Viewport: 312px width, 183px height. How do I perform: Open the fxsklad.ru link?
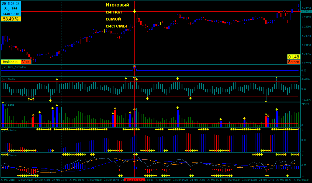point(11,62)
